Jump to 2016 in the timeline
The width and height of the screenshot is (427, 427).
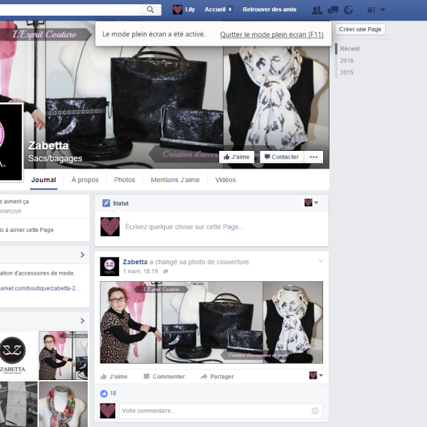coord(347,60)
